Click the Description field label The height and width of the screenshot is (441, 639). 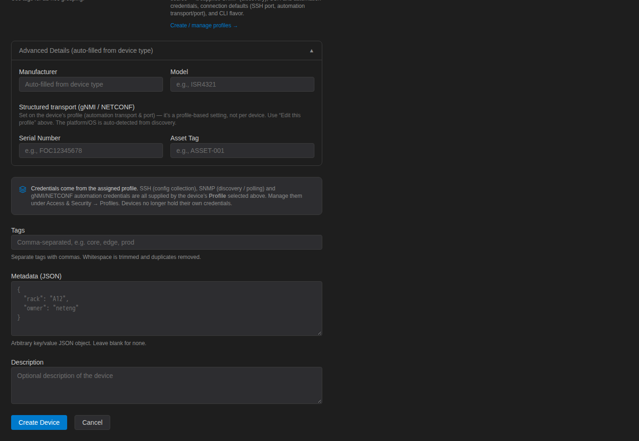(x=27, y=362)
